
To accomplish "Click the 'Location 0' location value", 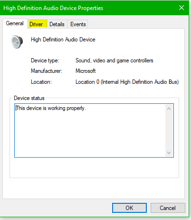I will pos(127,82).
